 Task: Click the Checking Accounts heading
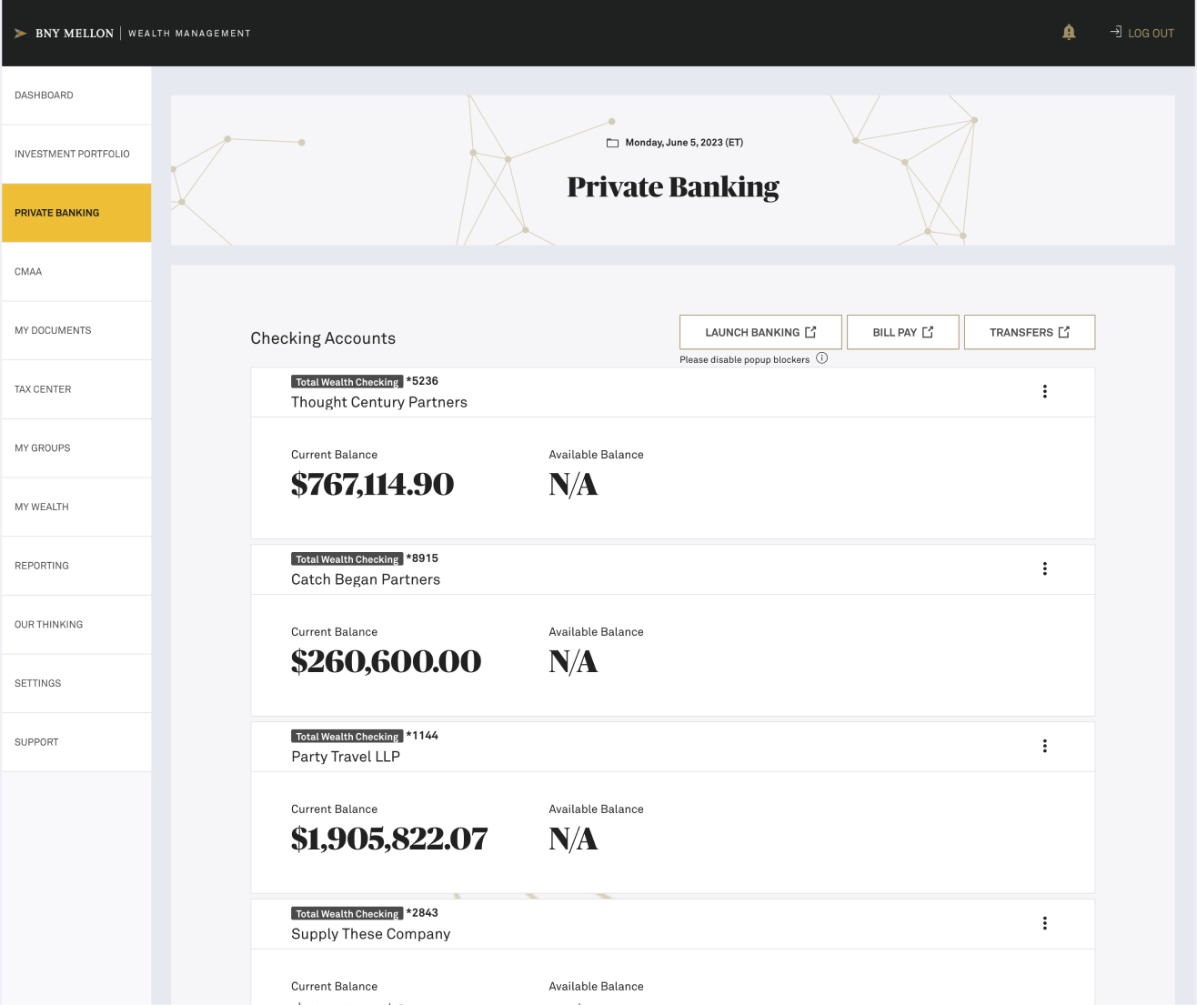point(323,338)
